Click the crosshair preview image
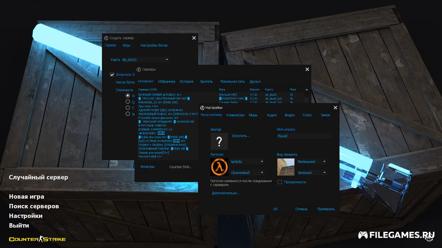This screenshot has height=248, width=442. coord(286,167)
